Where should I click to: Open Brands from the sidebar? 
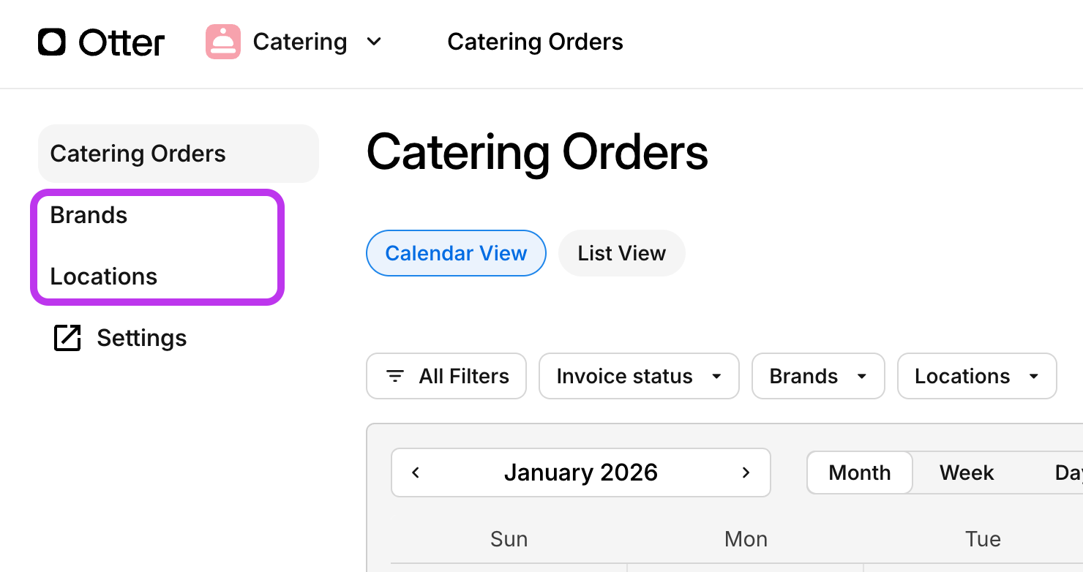click(x=89, y=214)
